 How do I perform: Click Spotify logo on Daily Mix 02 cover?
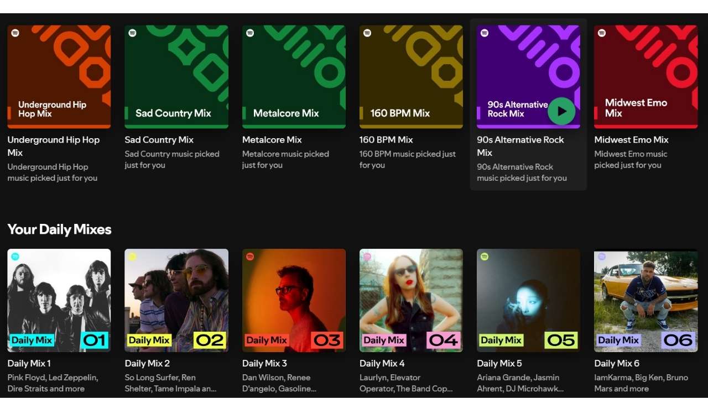coord(133,256)
